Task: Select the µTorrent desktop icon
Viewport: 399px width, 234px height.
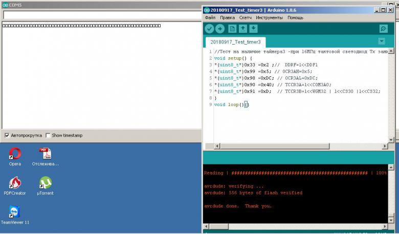Action: point(46,183)
